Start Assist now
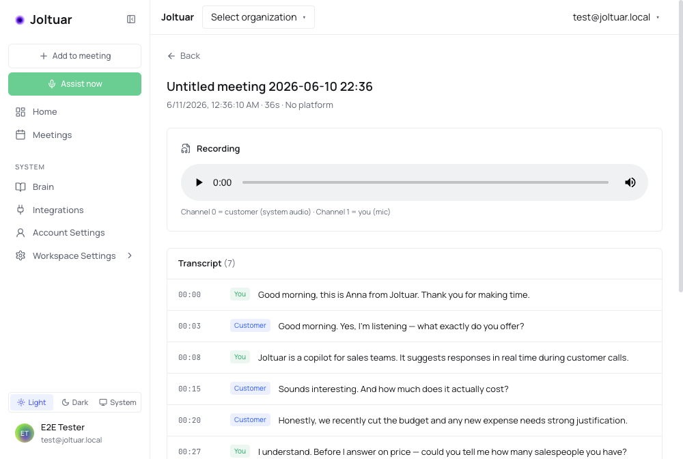The height and width of the screenshot is (459, 683). pos(75,84)
